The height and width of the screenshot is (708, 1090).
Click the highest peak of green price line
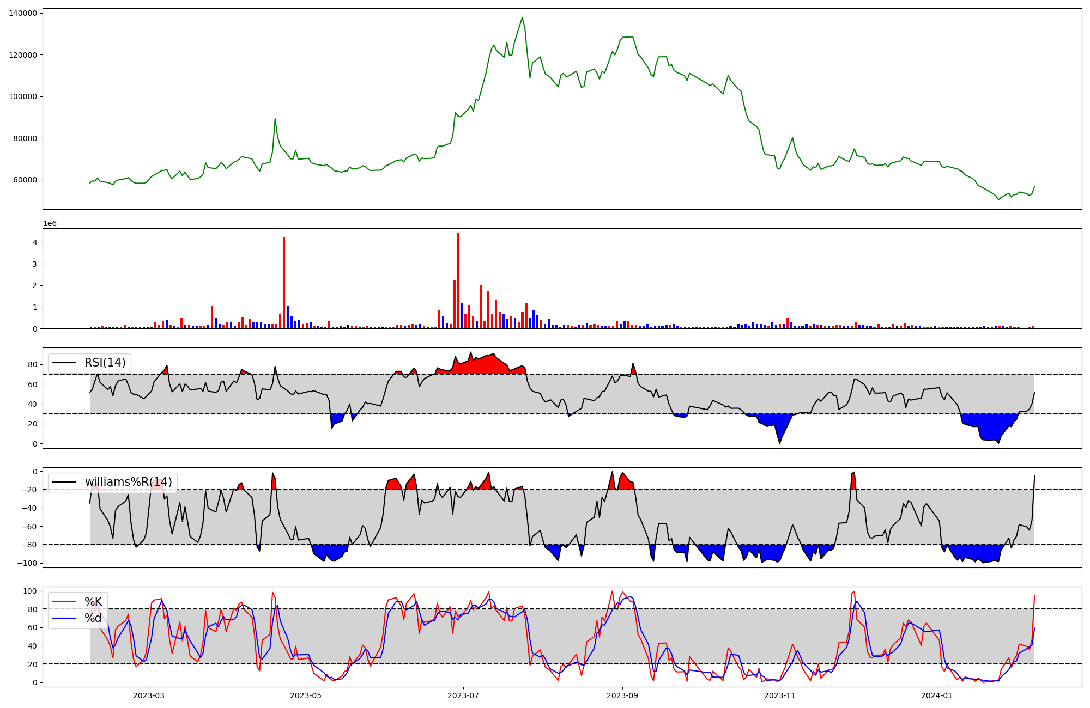coord(522,17)
